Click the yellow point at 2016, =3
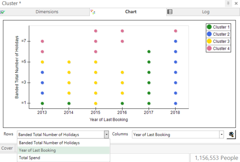Image resolution: width=240 pixels, height=162 pixels. pos(122,82)
